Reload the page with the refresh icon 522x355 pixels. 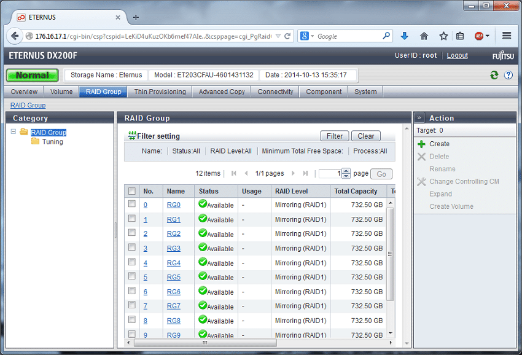point(287,36)
